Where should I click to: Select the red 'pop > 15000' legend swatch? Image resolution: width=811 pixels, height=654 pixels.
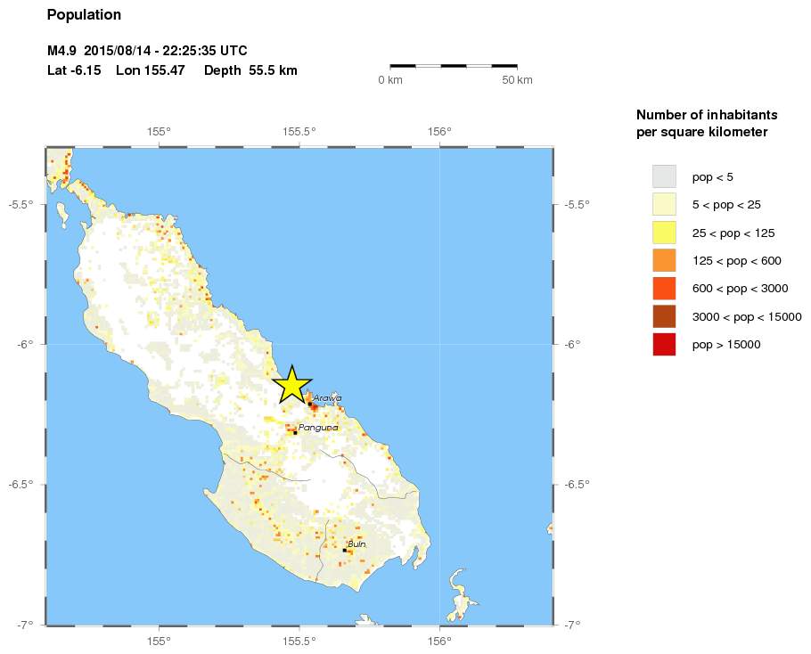coord(664,344)
